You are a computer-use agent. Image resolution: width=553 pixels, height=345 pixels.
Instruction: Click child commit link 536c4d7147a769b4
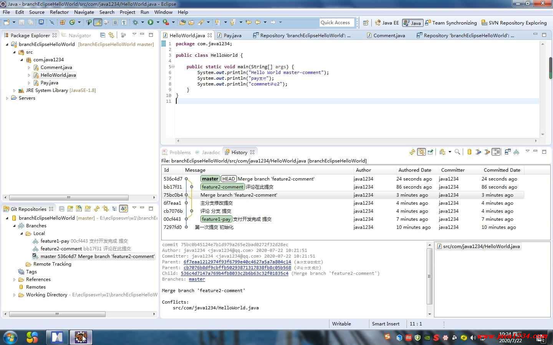click(234, 274)
